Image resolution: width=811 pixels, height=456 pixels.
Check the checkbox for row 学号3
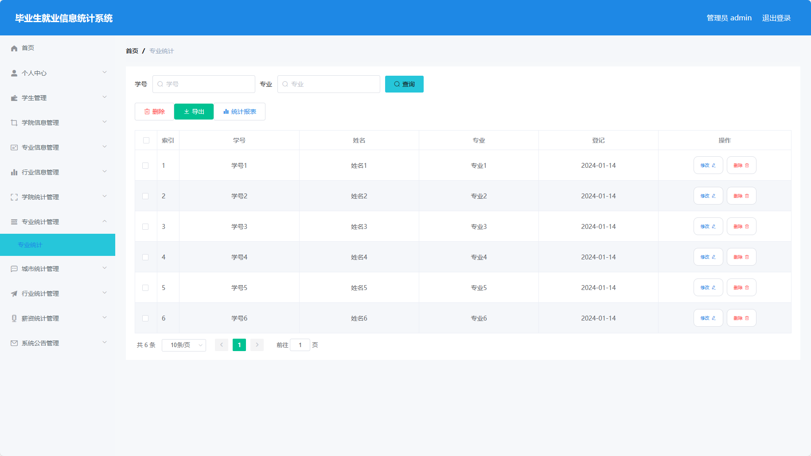click(145, 227)
